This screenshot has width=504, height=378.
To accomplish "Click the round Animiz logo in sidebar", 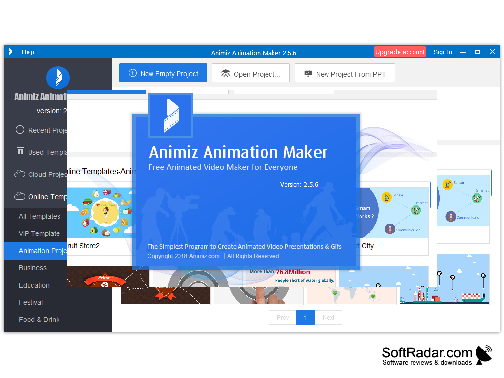I will [x=58, y=78].
